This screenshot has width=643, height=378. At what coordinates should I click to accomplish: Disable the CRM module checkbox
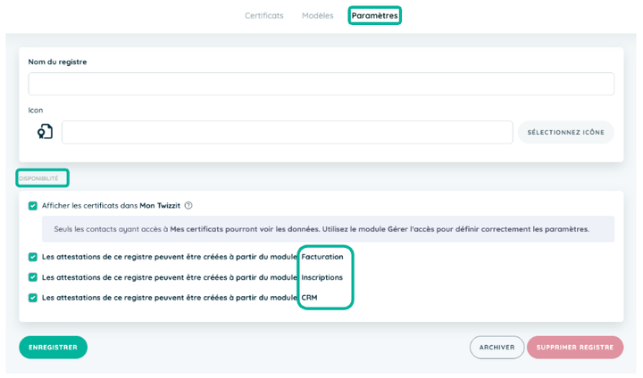click(33, 298)
